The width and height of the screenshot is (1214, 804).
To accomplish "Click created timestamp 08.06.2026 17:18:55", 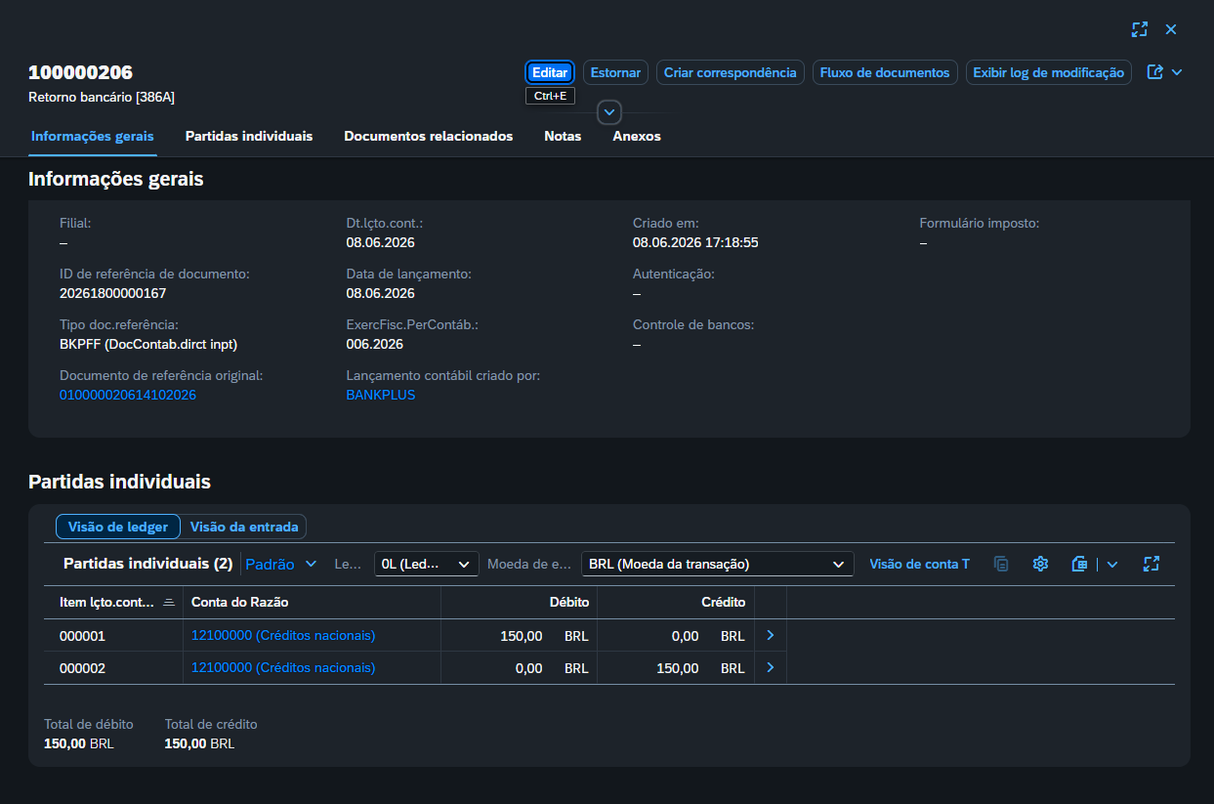I will pos(695,242).
